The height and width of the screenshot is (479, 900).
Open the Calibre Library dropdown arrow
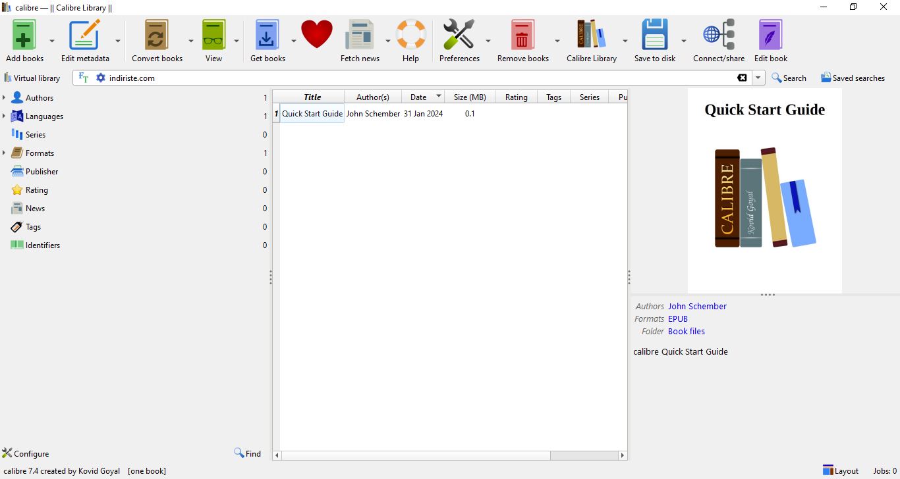[625, 41]
